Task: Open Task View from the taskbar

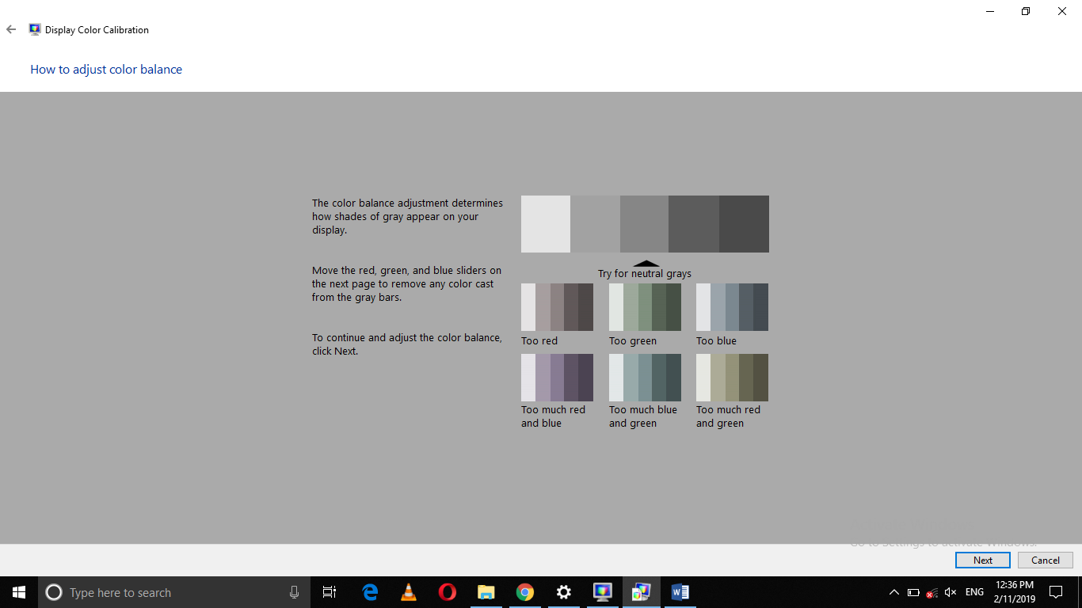Action: pyautogui.click(x=329, y=592)
